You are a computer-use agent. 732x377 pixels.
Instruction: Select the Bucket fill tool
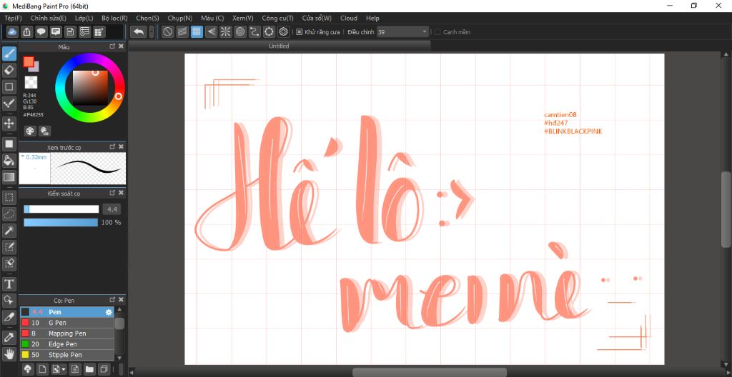(x=9, y=160)
